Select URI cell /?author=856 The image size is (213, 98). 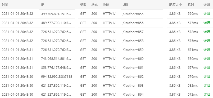(x=133, y=23)
